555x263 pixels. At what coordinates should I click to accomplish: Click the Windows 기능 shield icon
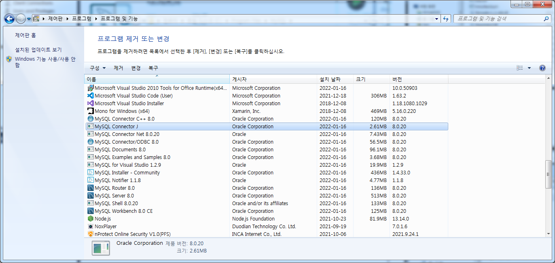click(9, 59)
